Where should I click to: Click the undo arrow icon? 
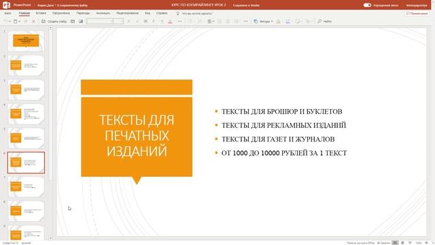[5, 21]
